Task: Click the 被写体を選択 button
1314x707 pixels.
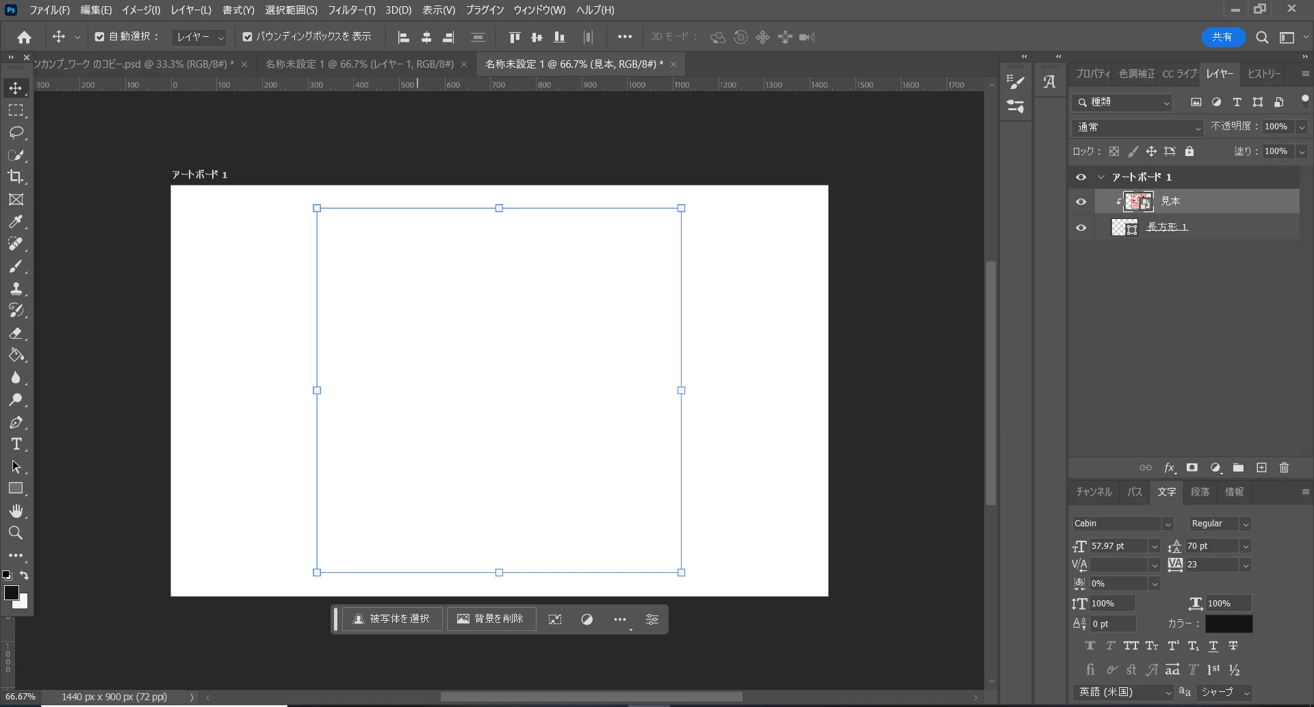Action: (x=392, y=619)
